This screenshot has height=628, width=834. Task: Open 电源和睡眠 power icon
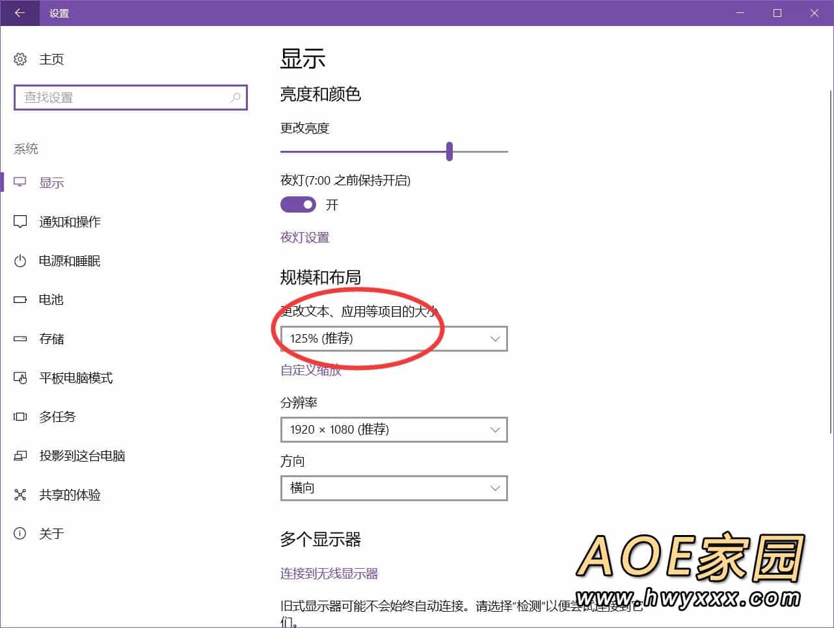[x=20, y=261]
